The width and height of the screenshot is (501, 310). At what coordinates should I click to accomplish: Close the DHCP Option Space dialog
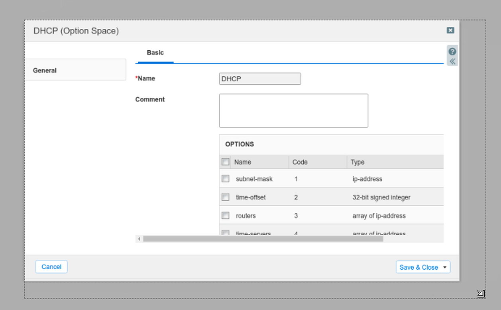(x=450, y=30)
